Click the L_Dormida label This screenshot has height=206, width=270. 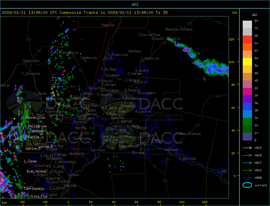[188, 158]
